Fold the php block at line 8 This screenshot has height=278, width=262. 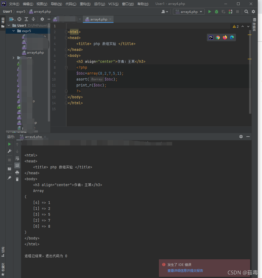(66, 68)
